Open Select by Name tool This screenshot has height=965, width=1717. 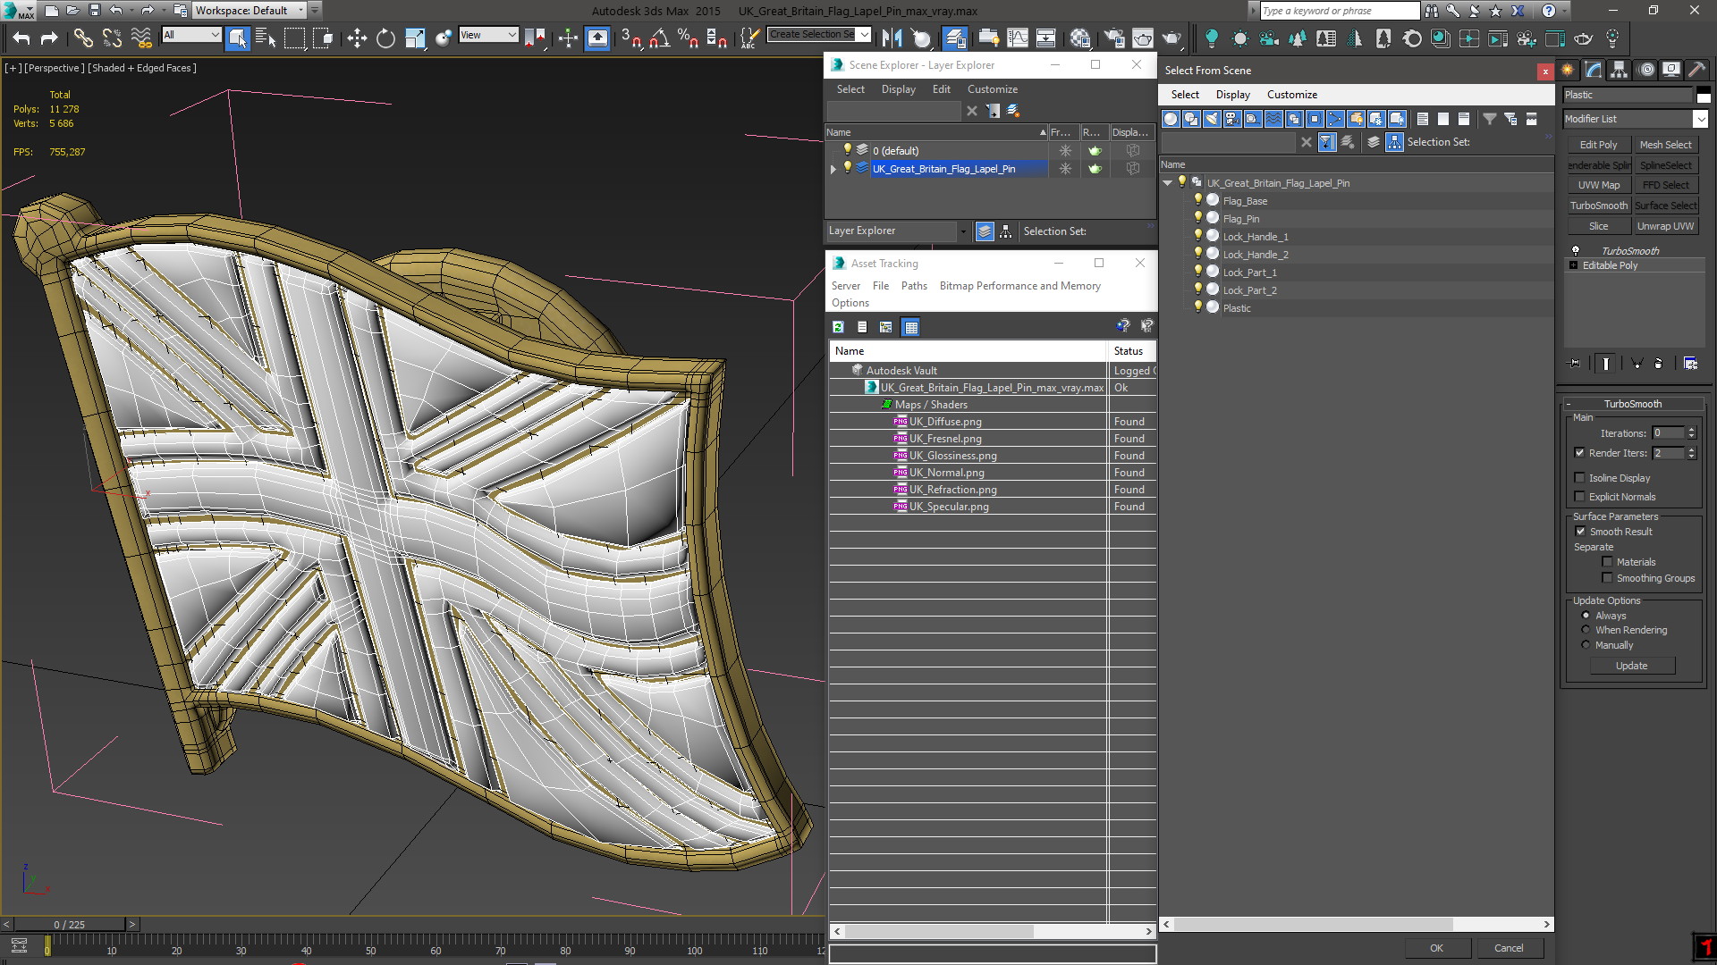(266, 38)
